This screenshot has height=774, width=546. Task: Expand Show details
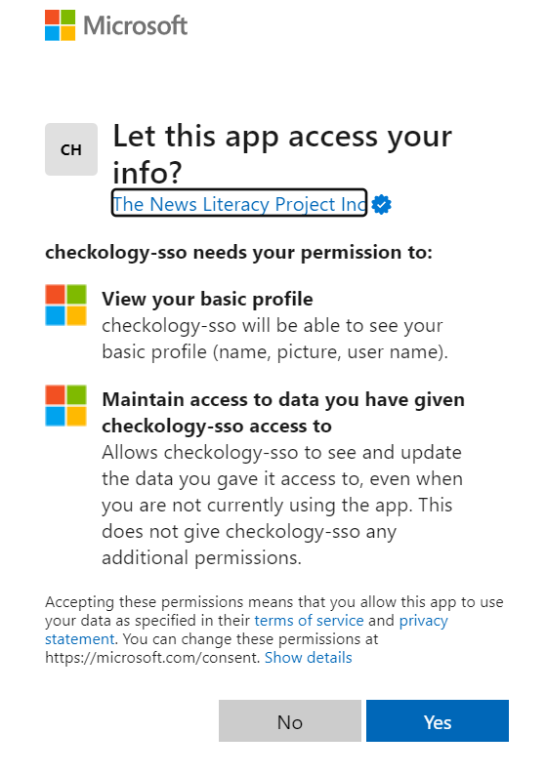tap(309, 658)
